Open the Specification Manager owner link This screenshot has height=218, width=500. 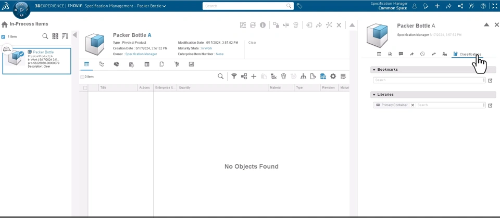pyautogui.click(x=141, y=54)
